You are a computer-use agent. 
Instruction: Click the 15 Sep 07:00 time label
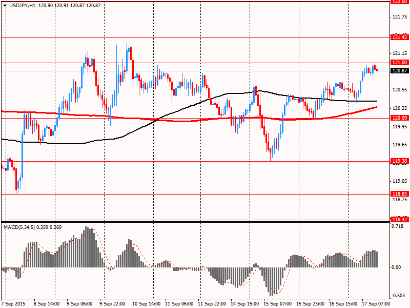(277, 304)
